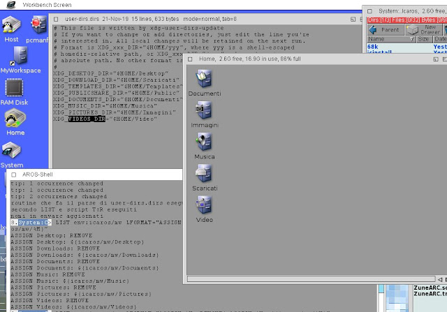The image size is (447, 312).
Task: Click the XDG_MUSIC_DIR line in editor
Action: [105, 105]
